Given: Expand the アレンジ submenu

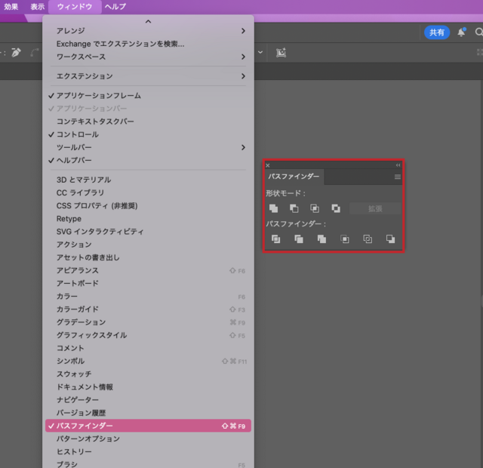Looking at the screenshot, I should tap(148, 31).
